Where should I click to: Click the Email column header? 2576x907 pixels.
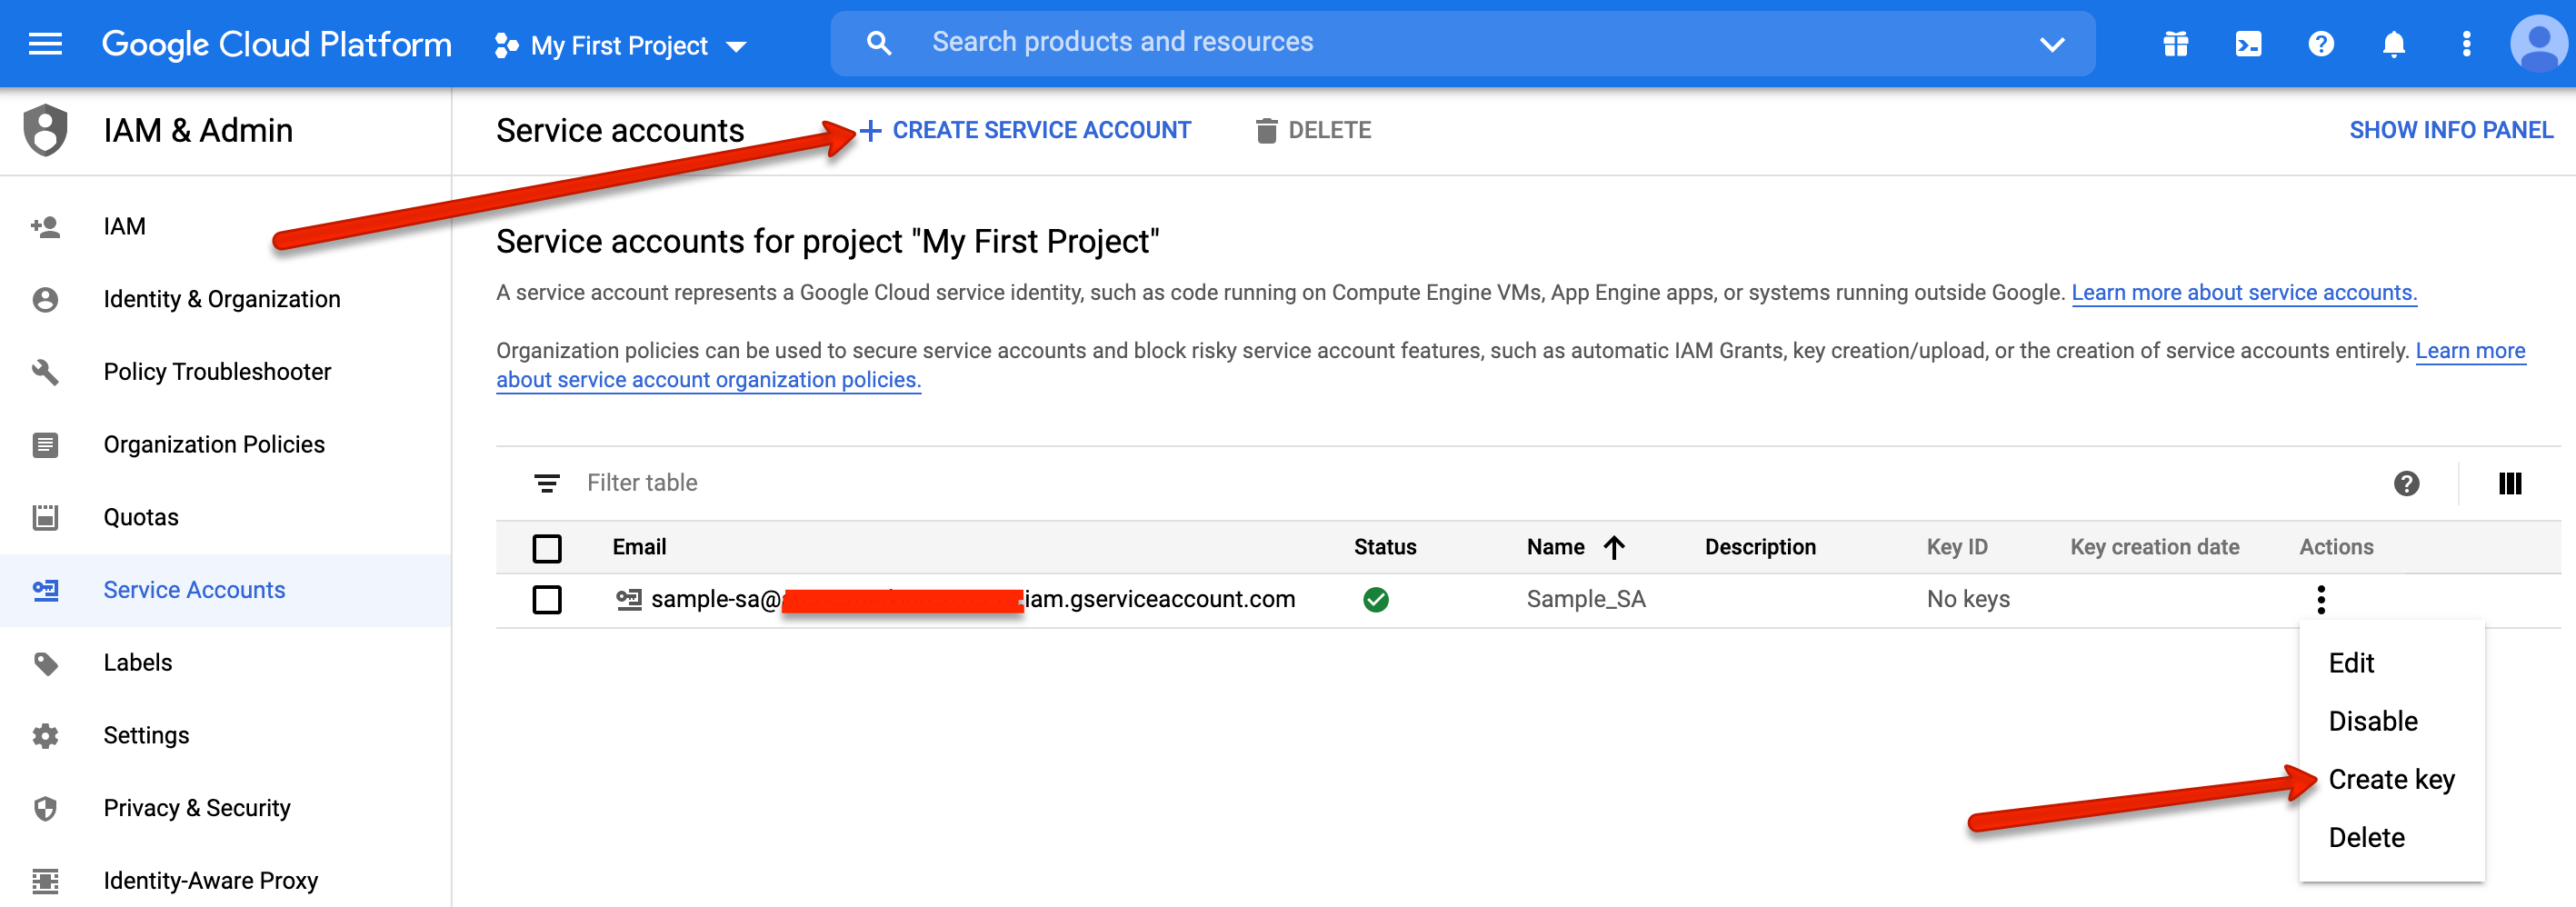pyautogui.click(x=639, y=547)
